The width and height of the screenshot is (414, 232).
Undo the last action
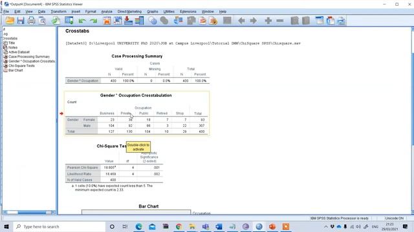[82, 21]
